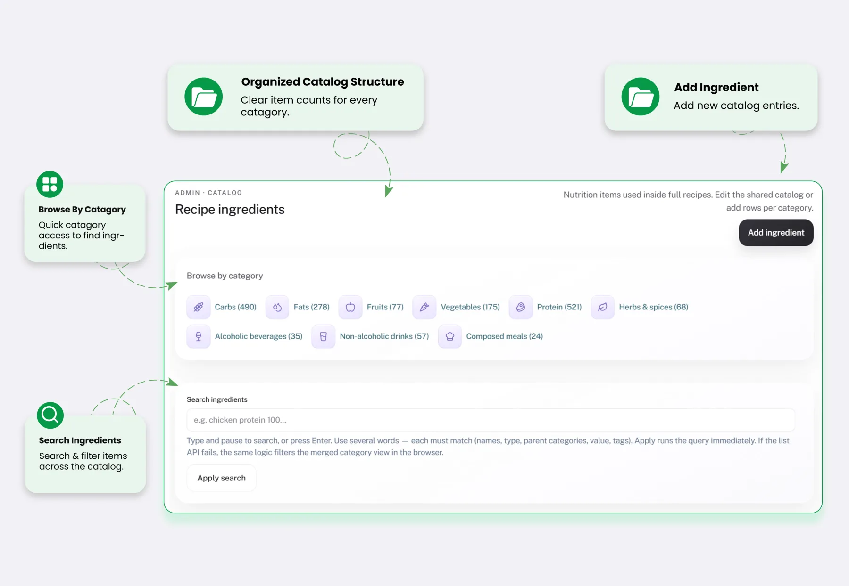Focus the Search ingredients text field

tap(491, 420)
